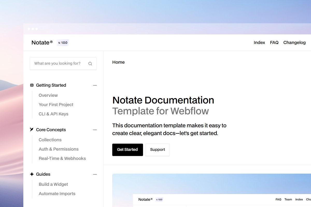Open Real-Time & Webhooks page
This screenshot has height=207, width=311.
click(x=62, y=158)
